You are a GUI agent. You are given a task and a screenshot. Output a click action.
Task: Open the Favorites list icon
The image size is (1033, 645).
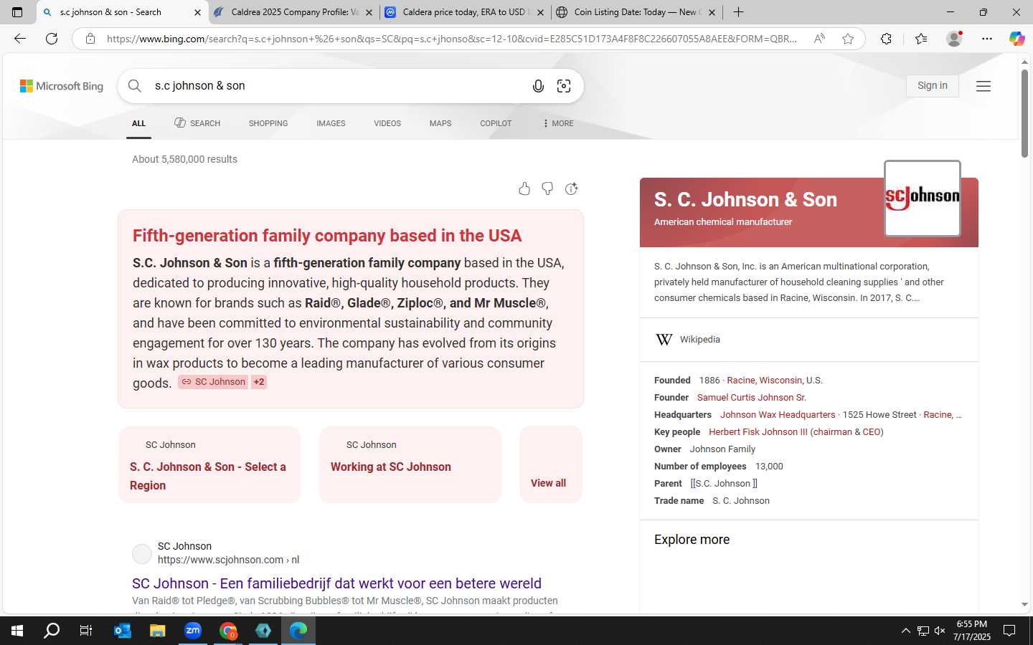921,39
